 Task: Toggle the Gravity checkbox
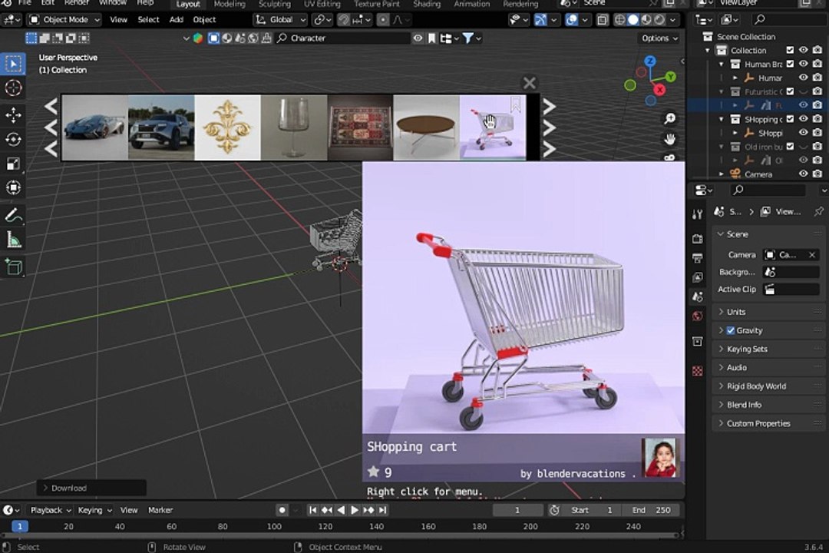click(731, 330)
